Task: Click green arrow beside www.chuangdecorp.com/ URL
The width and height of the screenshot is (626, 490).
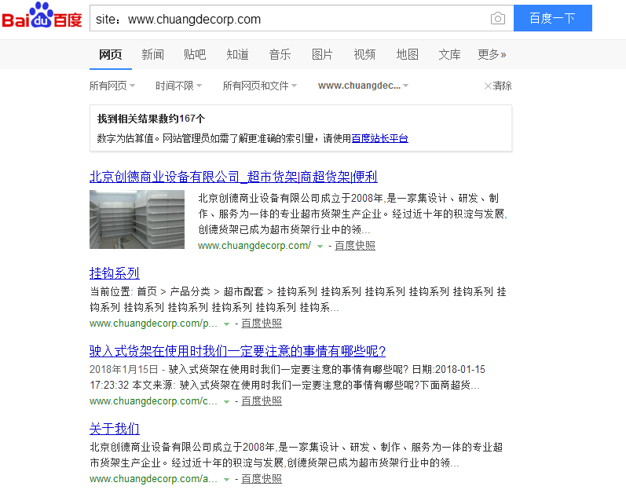Action: point(320,246)
